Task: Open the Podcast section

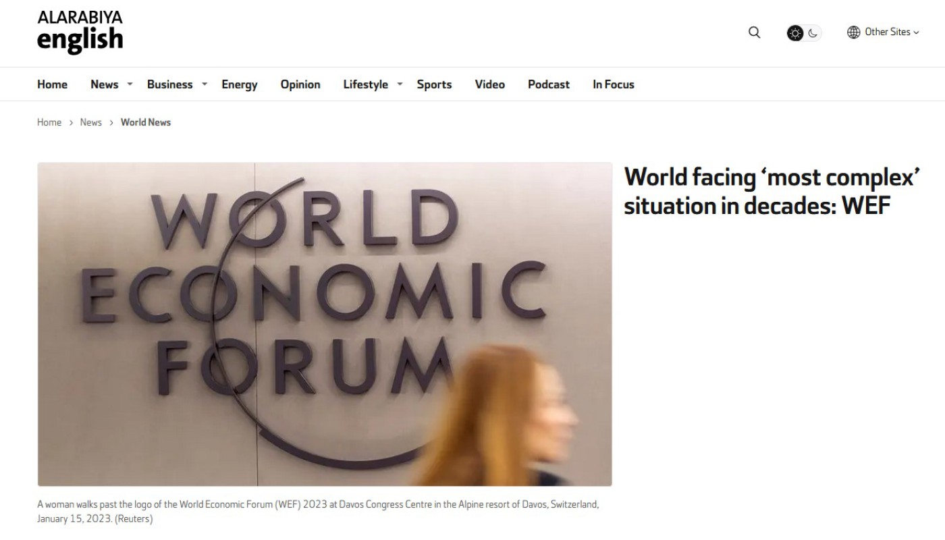Action: click(x=549, y=84)
